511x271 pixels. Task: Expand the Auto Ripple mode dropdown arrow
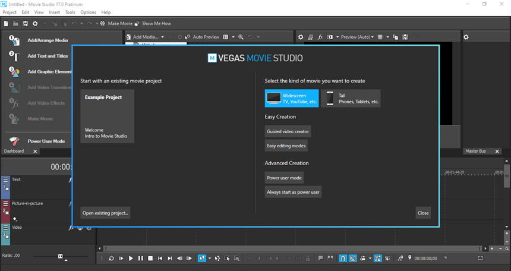click(370, 258)
